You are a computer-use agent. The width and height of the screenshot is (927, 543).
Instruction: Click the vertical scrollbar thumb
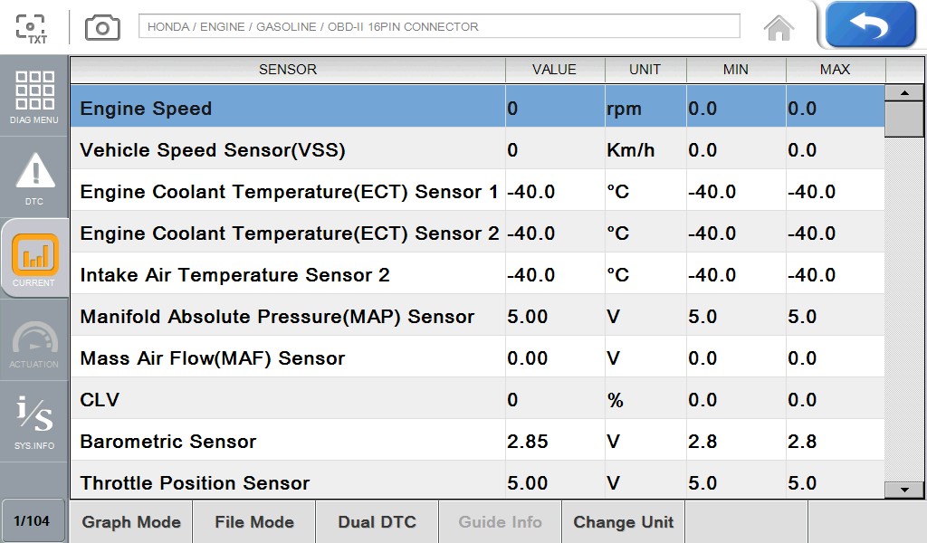[x=904, y=119]
